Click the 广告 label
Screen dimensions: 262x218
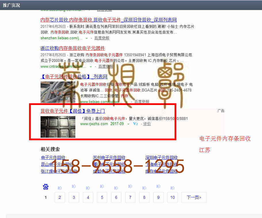click(x=221, y=111)
